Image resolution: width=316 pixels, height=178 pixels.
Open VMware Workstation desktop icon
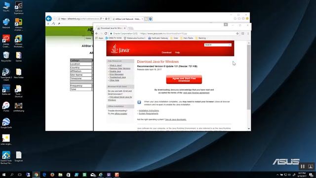(x=19, y=41)
